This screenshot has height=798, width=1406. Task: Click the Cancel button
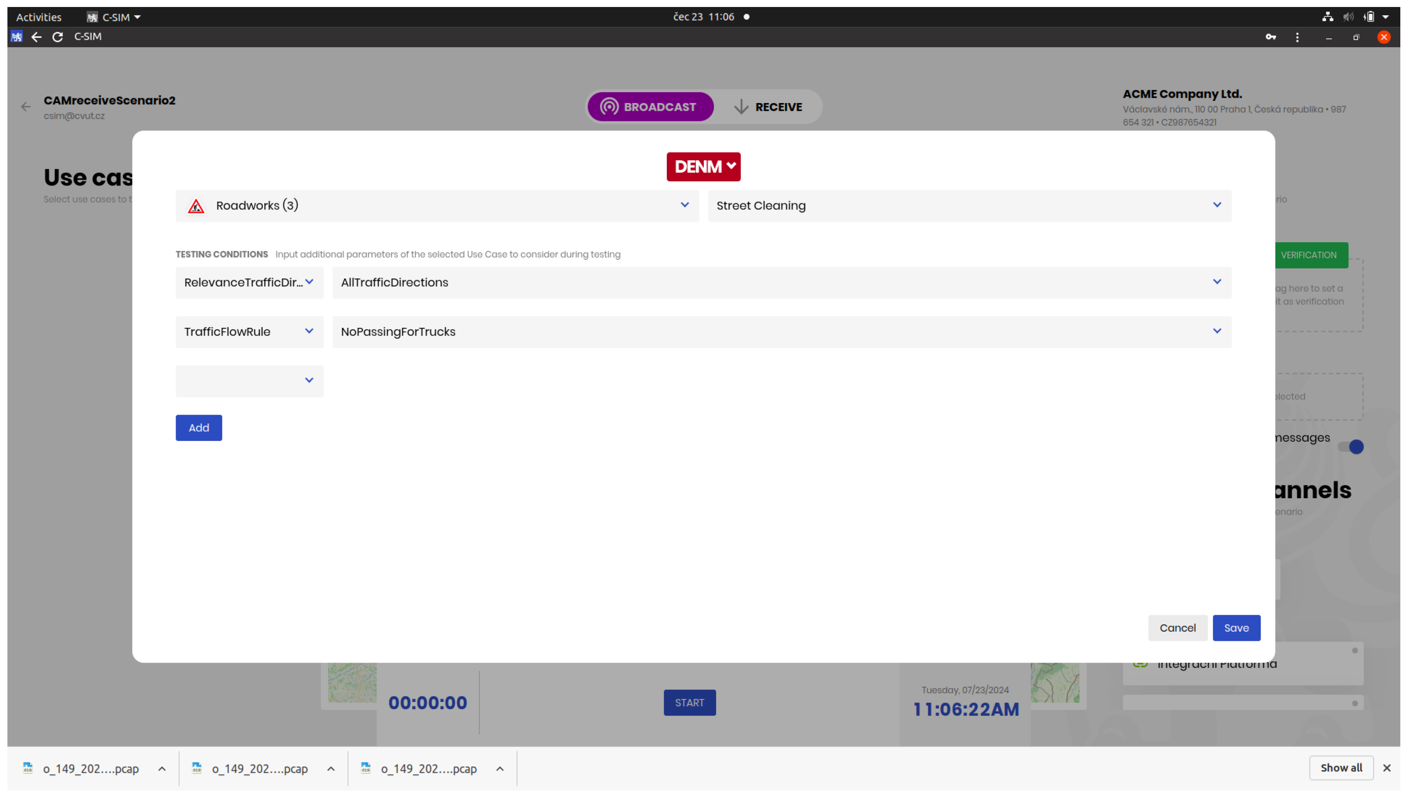[x=1177, y=628]
